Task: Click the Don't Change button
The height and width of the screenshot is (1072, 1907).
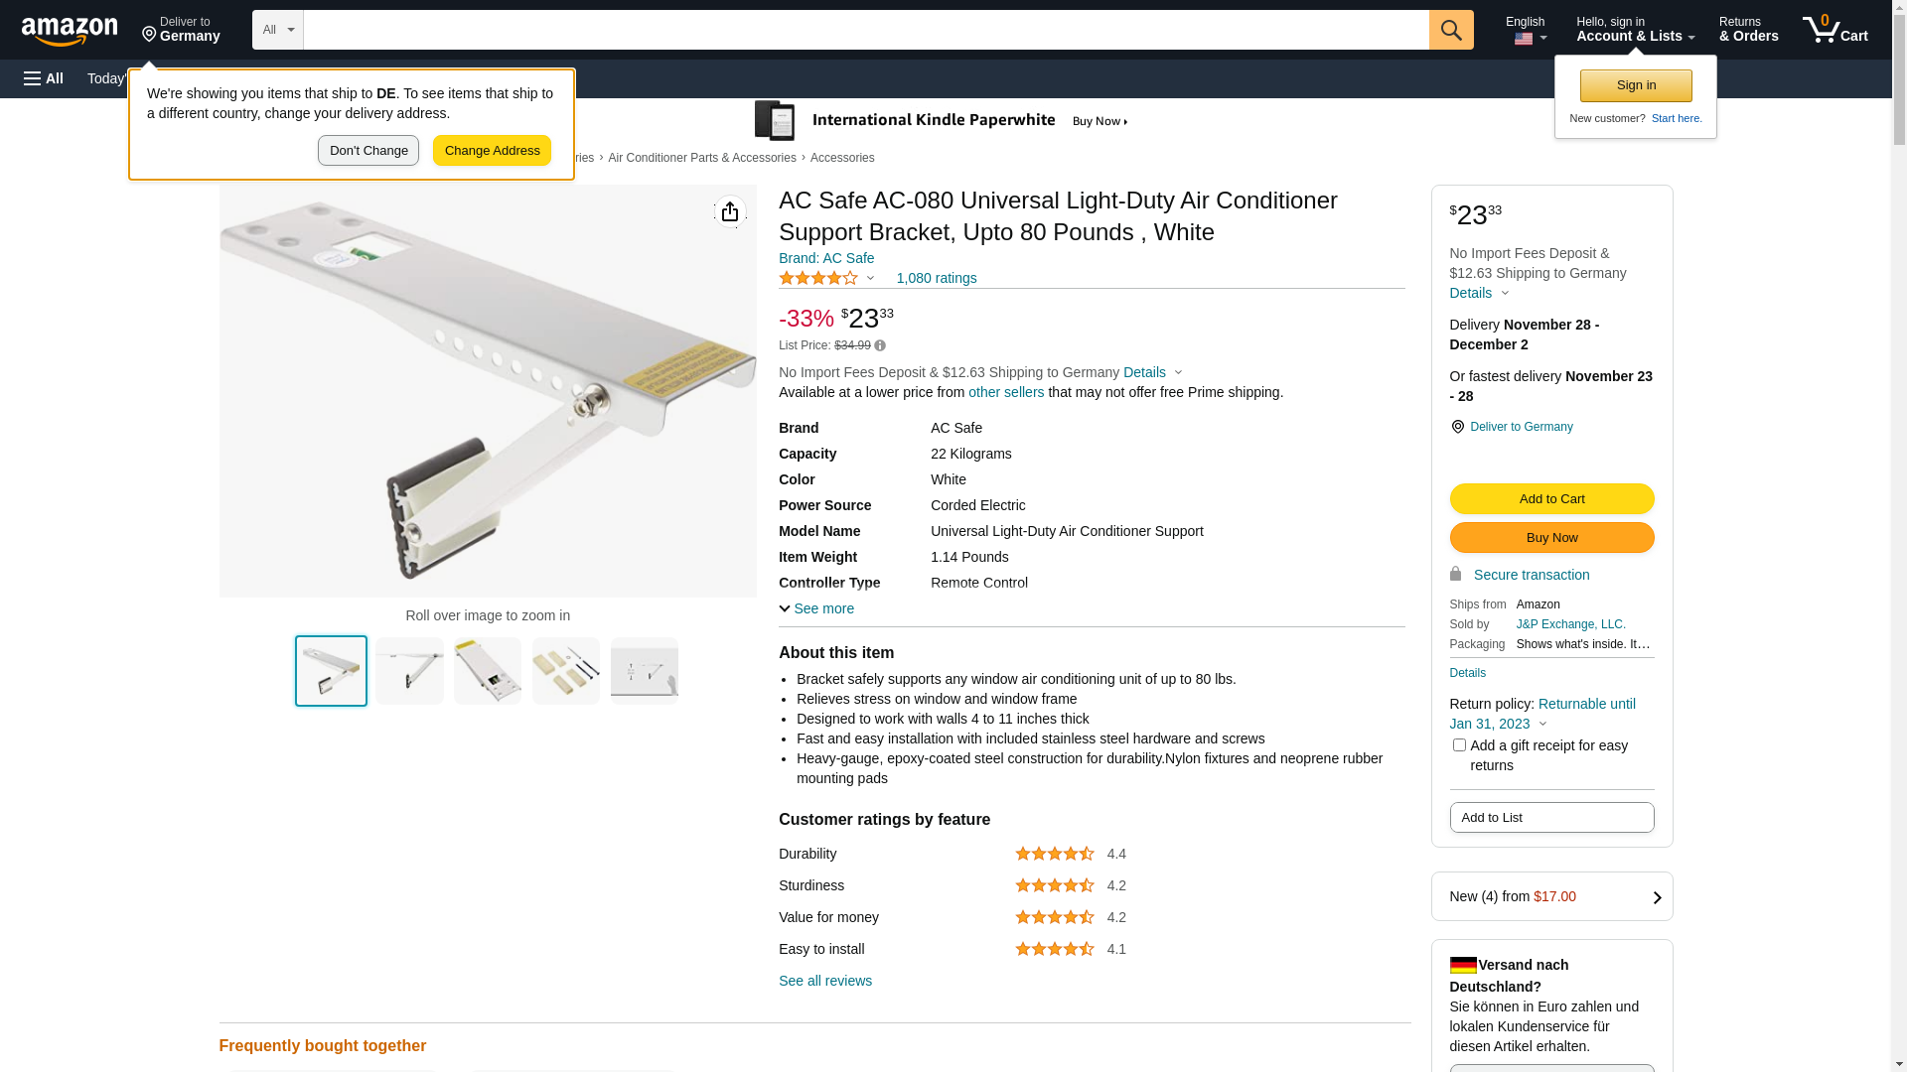Action: coord(368,151)
